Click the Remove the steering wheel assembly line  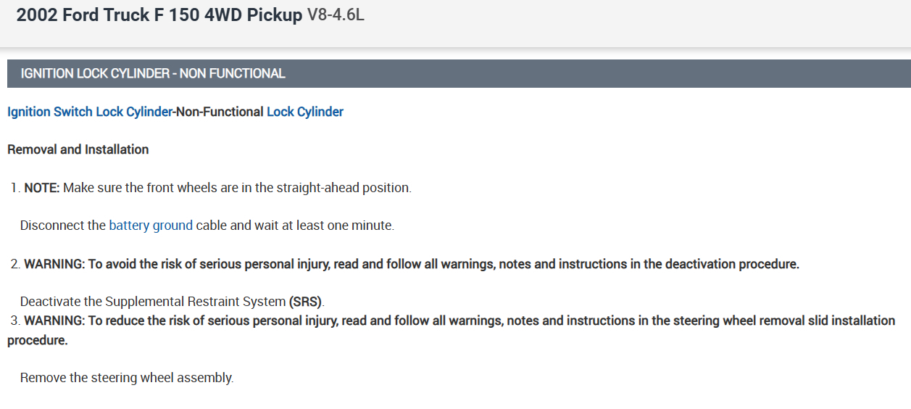pyautogui.click(x=127, y=378)
